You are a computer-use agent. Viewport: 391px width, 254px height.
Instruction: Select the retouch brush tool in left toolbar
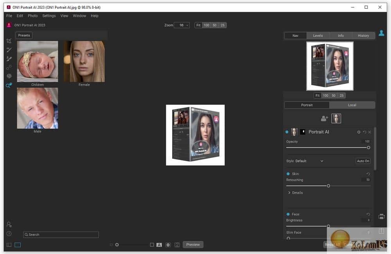pos(9,50)
